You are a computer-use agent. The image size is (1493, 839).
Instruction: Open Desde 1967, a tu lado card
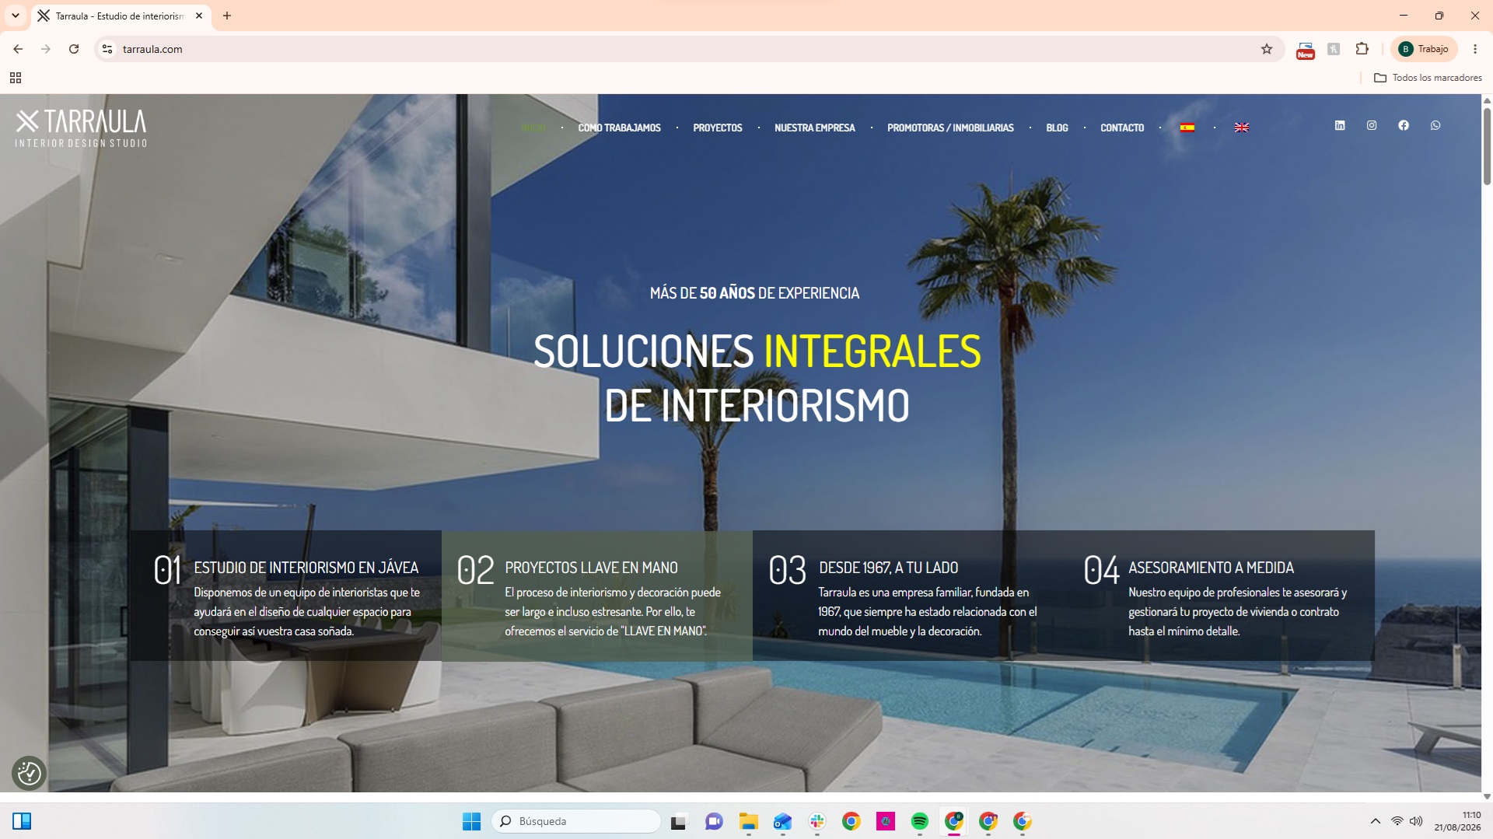click(908, 596)
